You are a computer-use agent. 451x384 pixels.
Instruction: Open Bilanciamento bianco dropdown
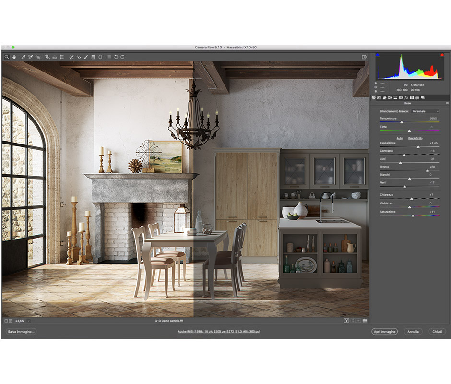[425, 111]
